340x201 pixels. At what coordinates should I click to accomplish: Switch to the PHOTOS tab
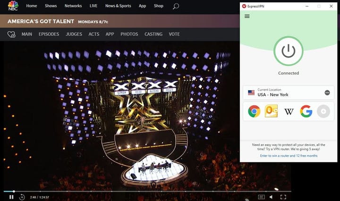point(129,34)
